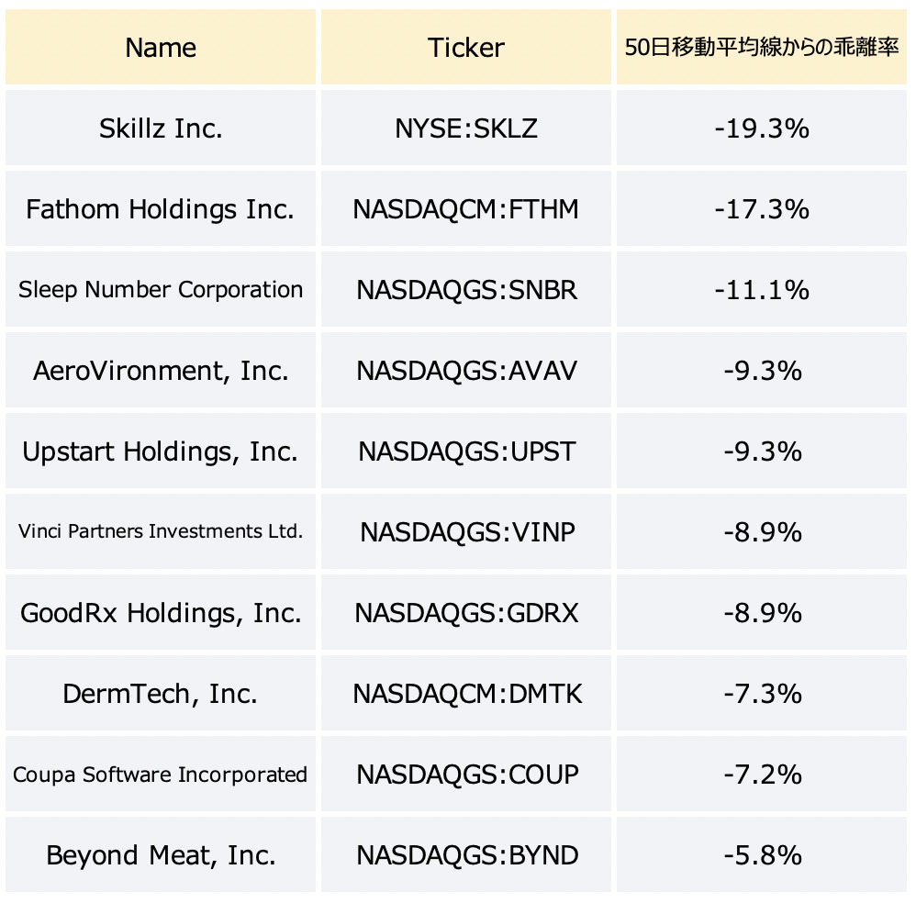Click the Name column header

click(x=161, y=47)
